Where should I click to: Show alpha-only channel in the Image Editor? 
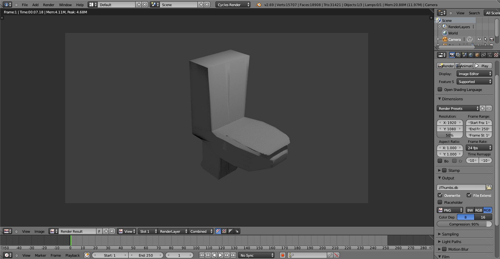point(230,231)
